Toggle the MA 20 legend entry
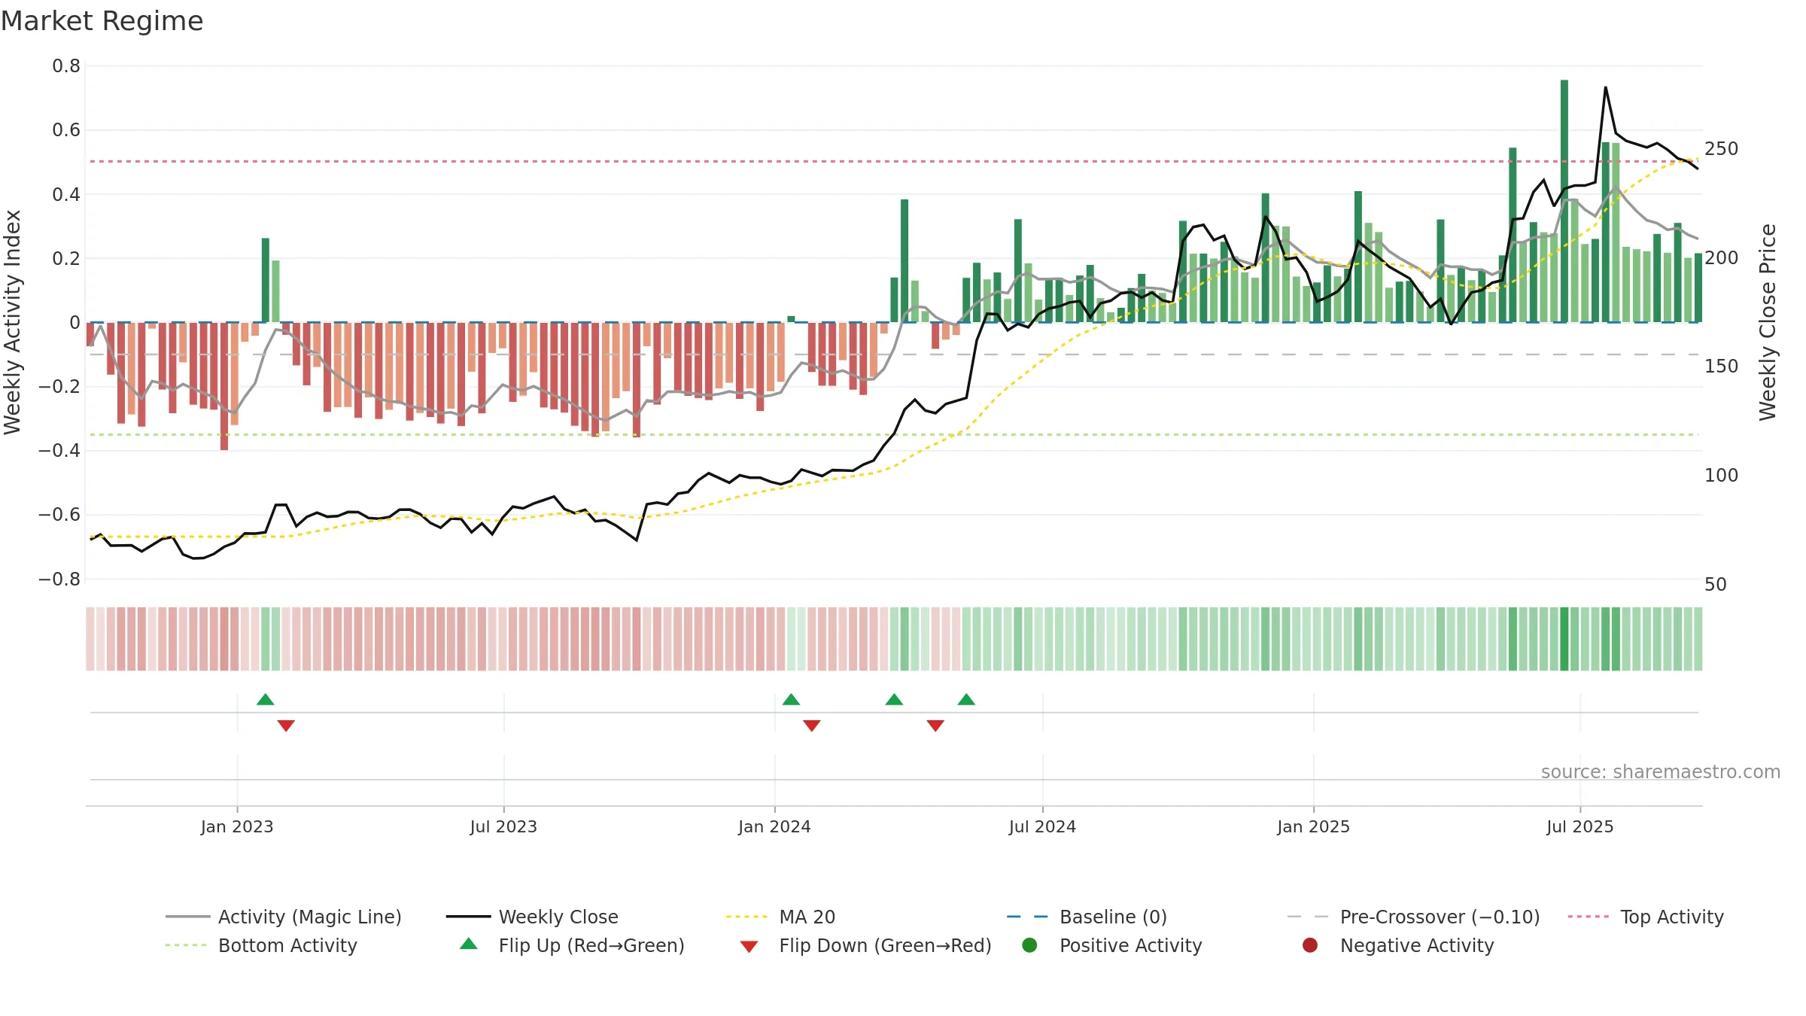The height and width of the screenshot is (1016, 1806). click(780, 917)
